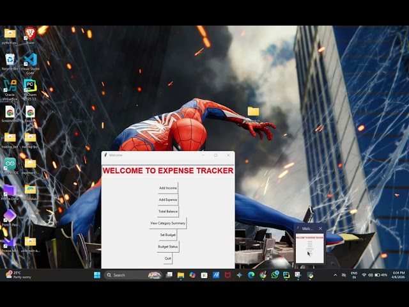The image size is (409, 307).
Task: Open WhatsApp from the taskbar
Action: point(275,275)
